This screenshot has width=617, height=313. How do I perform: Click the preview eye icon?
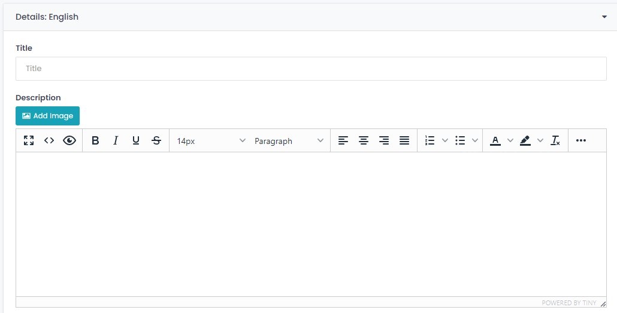(69, 140)
